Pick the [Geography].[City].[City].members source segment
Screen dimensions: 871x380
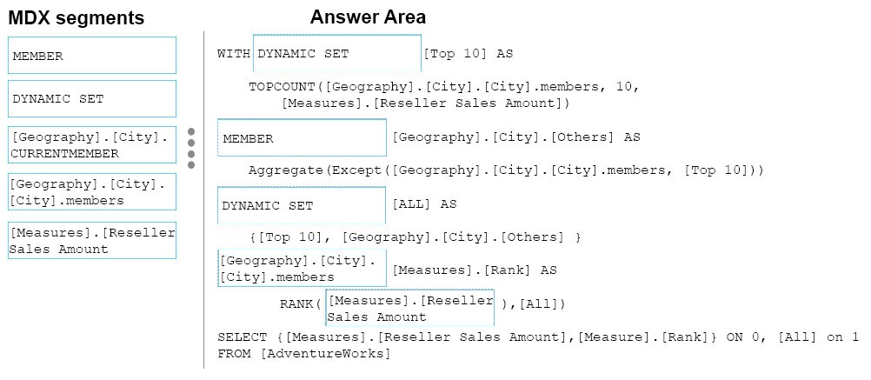pyautogui.click(x=92, y=191)
